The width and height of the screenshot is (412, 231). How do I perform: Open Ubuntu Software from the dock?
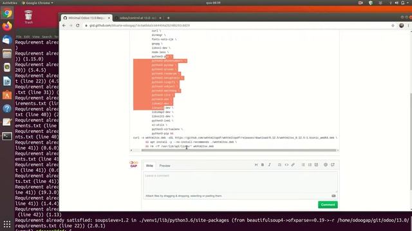[x=7, y=95]
